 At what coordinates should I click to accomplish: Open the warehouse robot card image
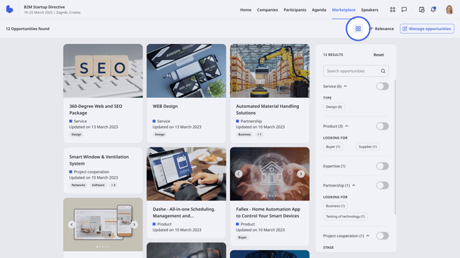tap(269, 71)
